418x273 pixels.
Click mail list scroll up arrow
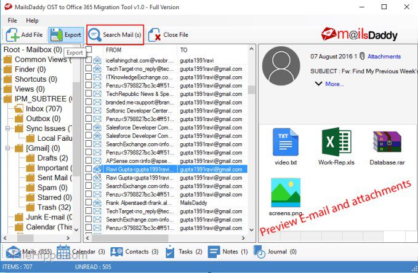tap(251, 49)
